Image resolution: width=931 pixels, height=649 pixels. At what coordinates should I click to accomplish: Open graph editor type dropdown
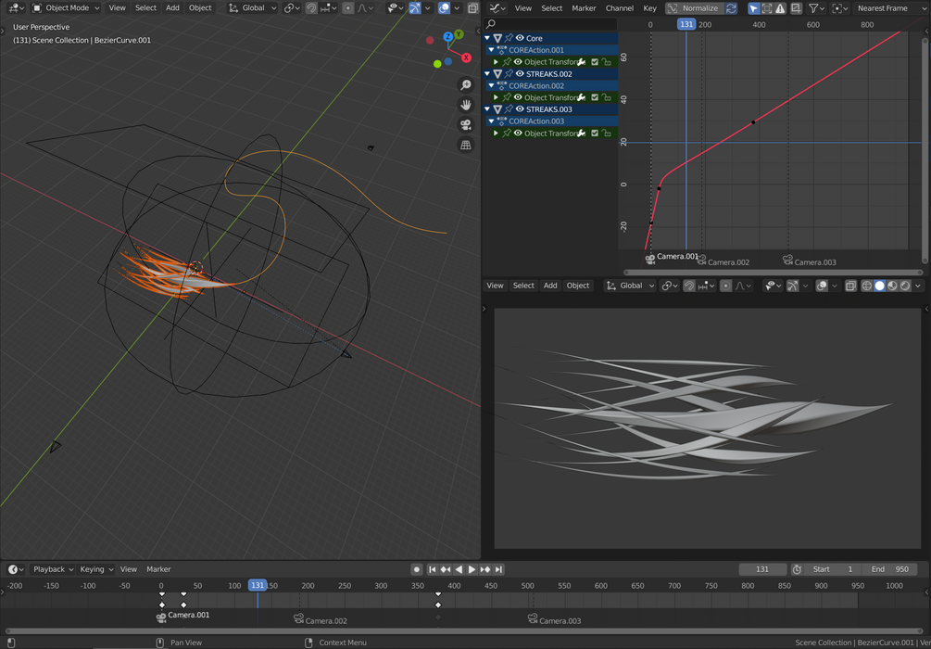(x=497, y=8)
